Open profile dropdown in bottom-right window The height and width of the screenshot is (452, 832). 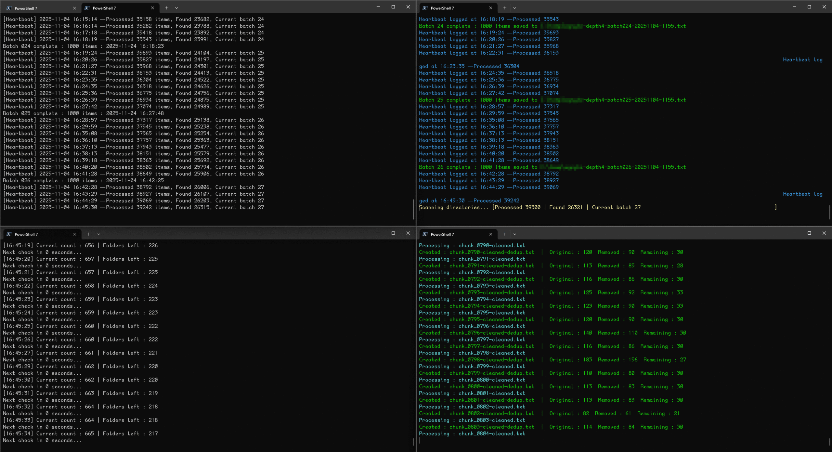click(x=514, y=234)
